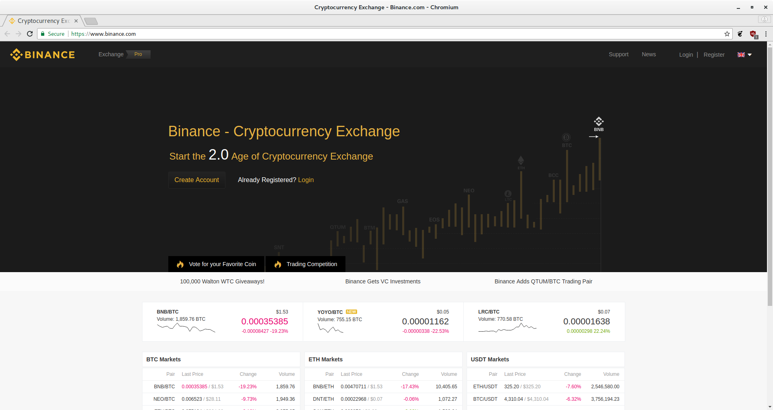773x410 pixels.
Task: Reload the page with the refresh icon
Action: click(30, 34)
